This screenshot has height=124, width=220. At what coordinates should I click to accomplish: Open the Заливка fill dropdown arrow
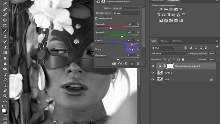[217, 59]
